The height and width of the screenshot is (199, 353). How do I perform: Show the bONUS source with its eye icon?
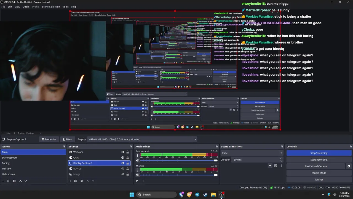pyautogui.click(x=123, y=169)
